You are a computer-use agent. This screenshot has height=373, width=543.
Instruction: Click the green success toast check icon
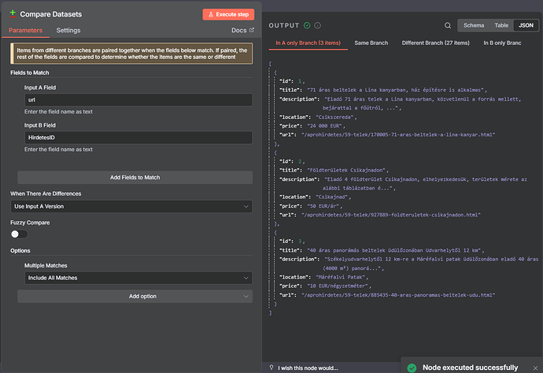click(410, 367)
